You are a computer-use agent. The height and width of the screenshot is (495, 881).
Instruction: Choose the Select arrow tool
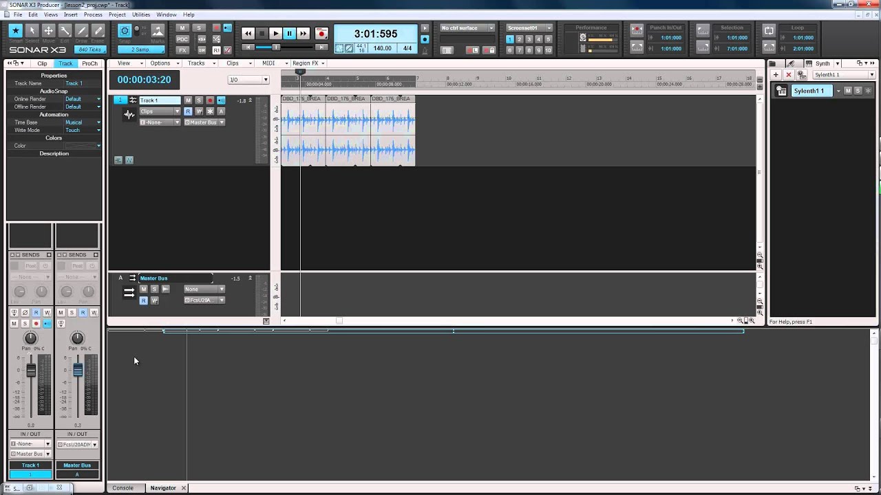(x=32, y=31)
